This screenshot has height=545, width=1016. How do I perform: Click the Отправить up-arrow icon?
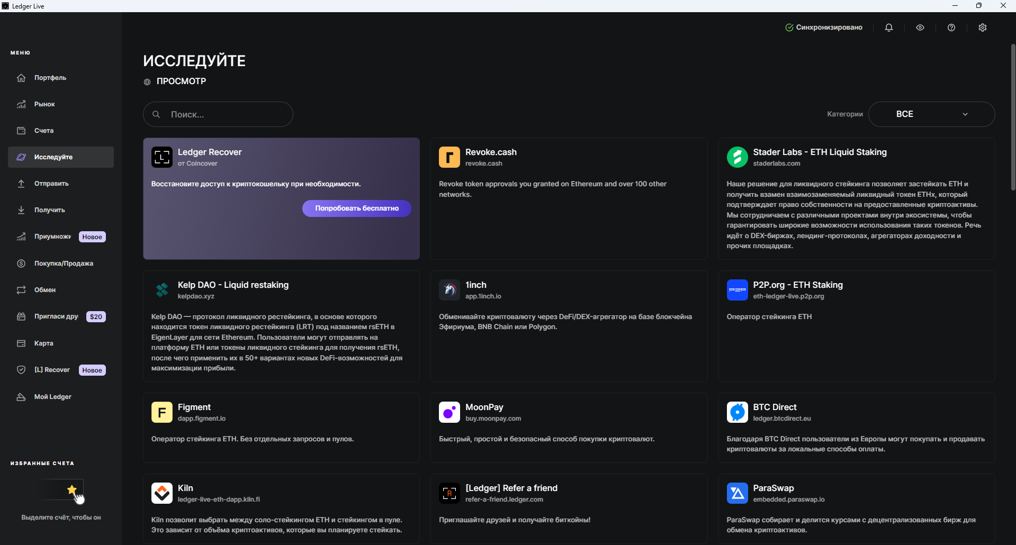click(21, 184)
